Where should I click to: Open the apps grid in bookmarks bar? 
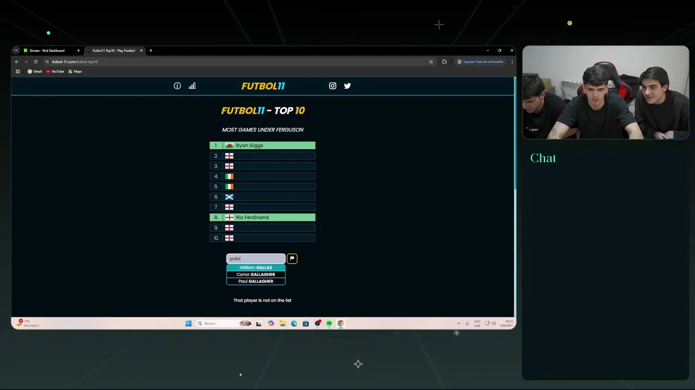17,71
